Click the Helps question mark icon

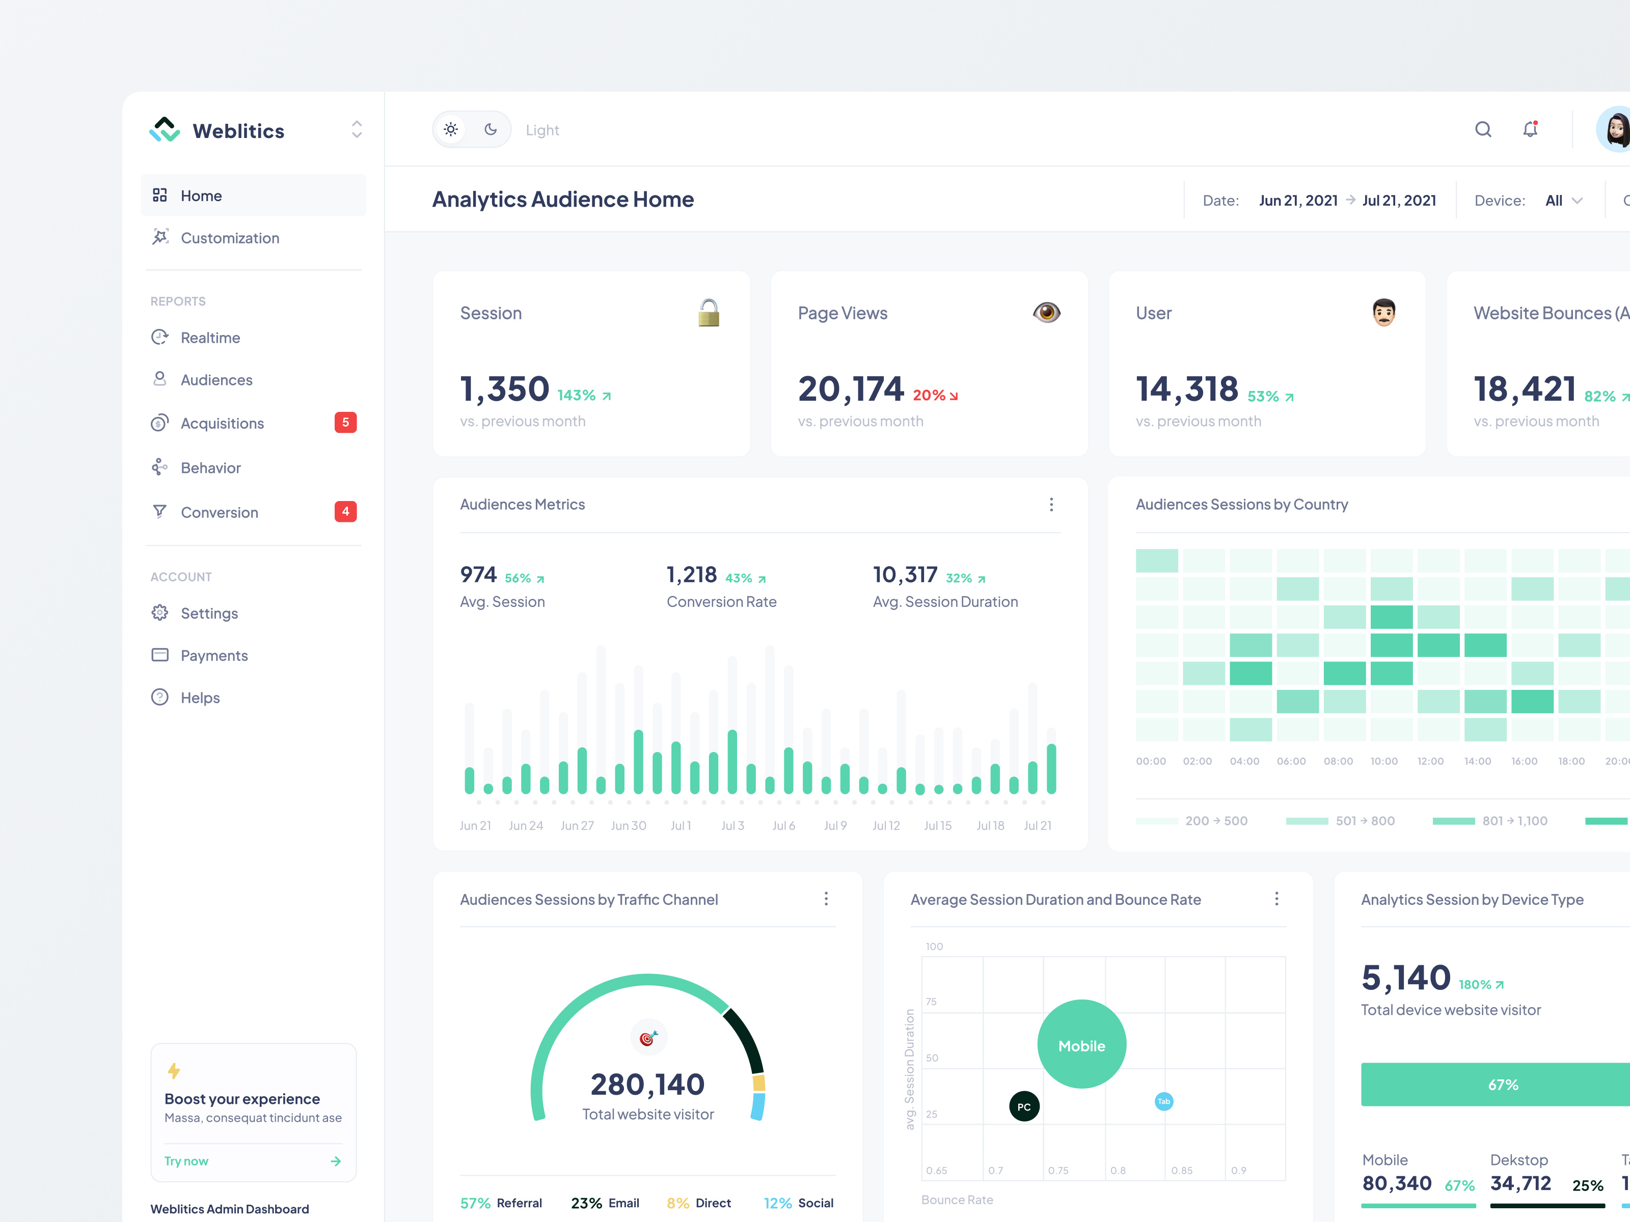[x=160, y=697]
